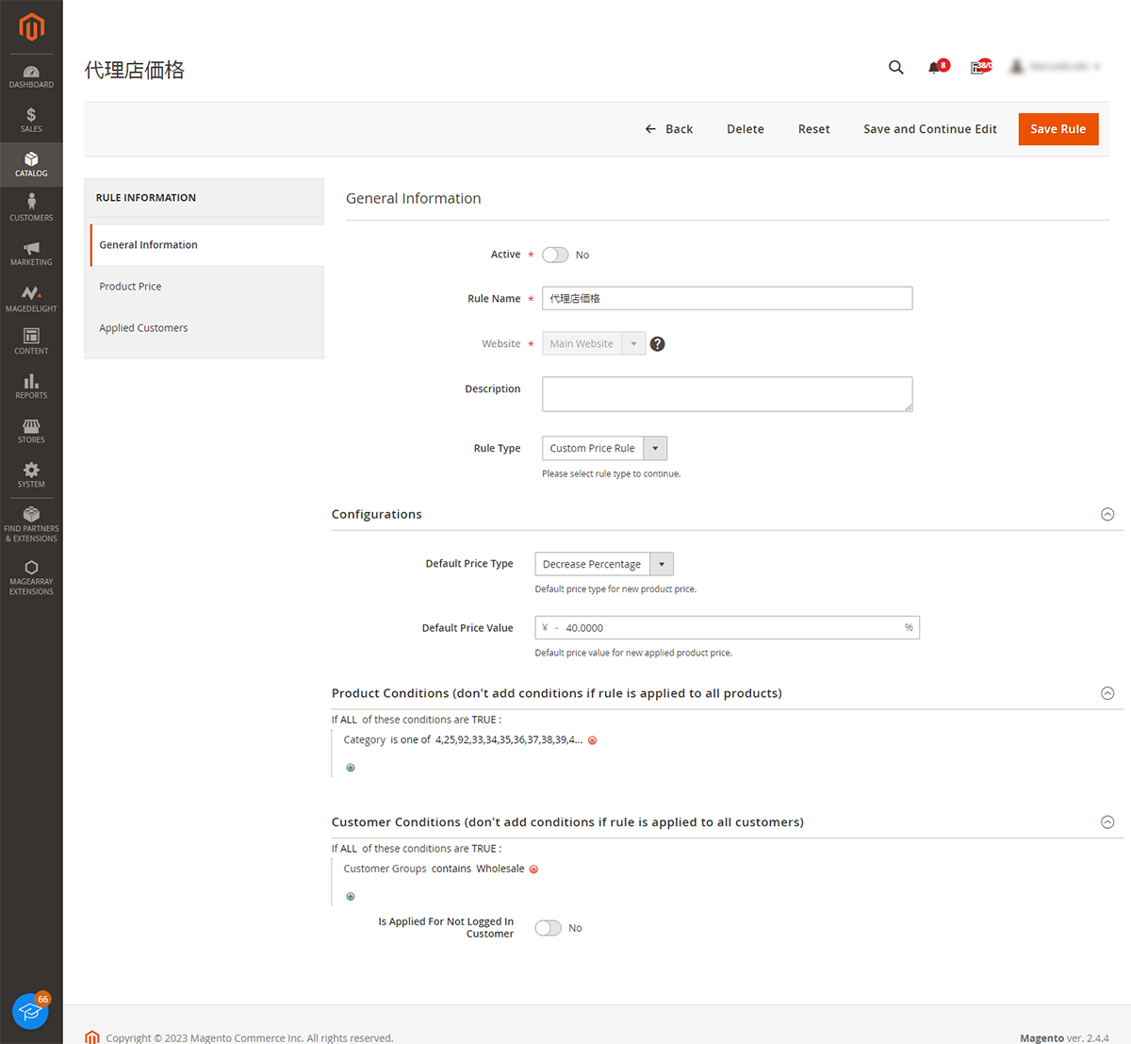
Task: Click the Website help question mark icon
Action: tap(658, 344)
